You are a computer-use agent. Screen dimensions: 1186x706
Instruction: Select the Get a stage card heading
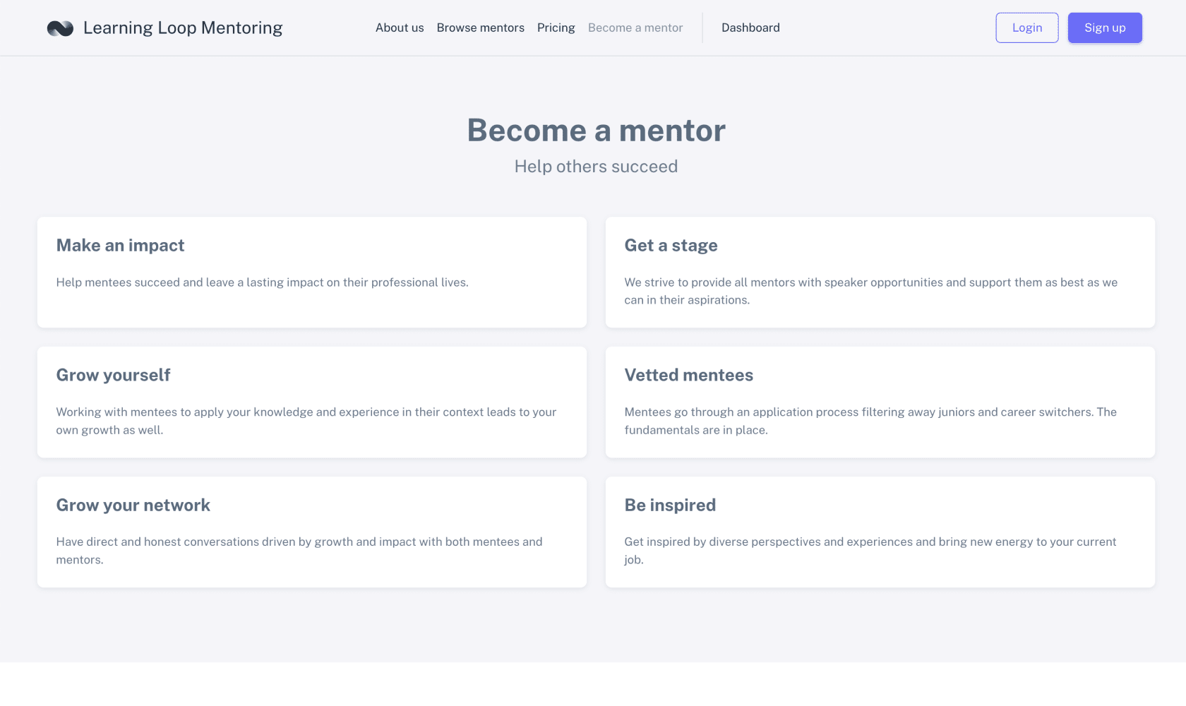pos(671,245)
